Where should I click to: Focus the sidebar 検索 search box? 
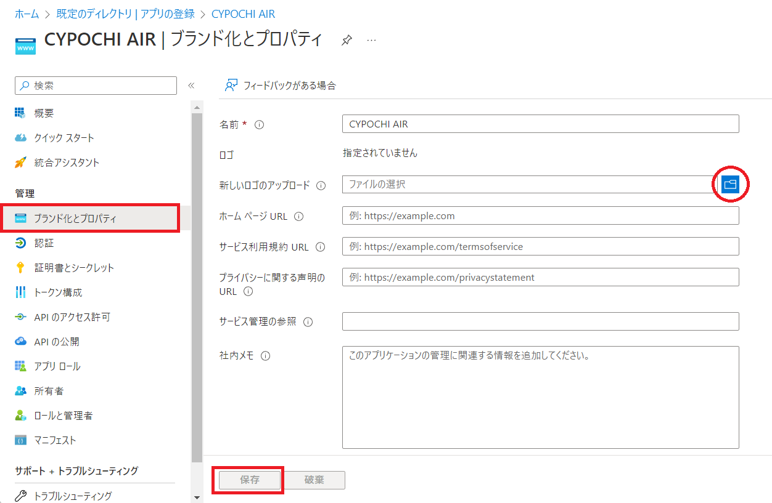tap(96, 86)
